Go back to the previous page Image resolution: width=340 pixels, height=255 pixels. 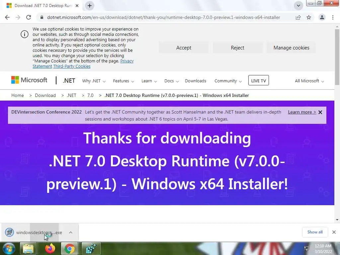7,17
